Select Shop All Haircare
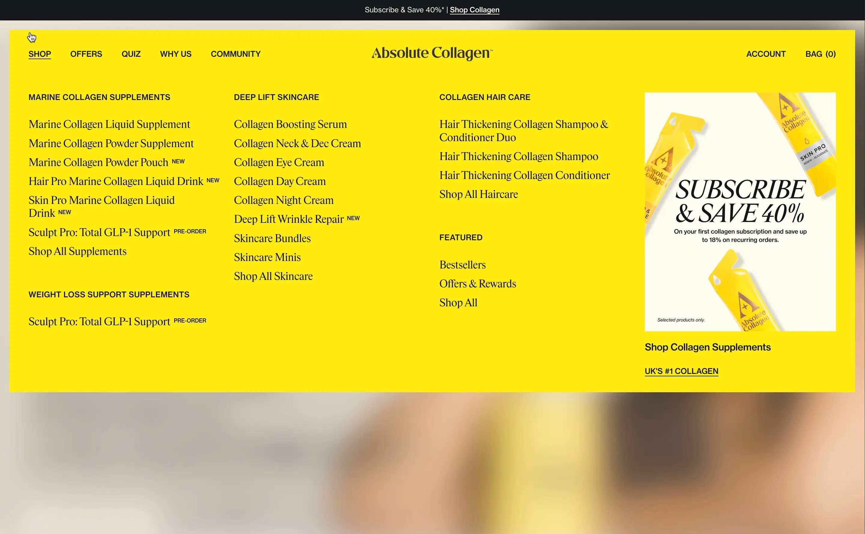865x534 pixels. (x=478, y=194)
